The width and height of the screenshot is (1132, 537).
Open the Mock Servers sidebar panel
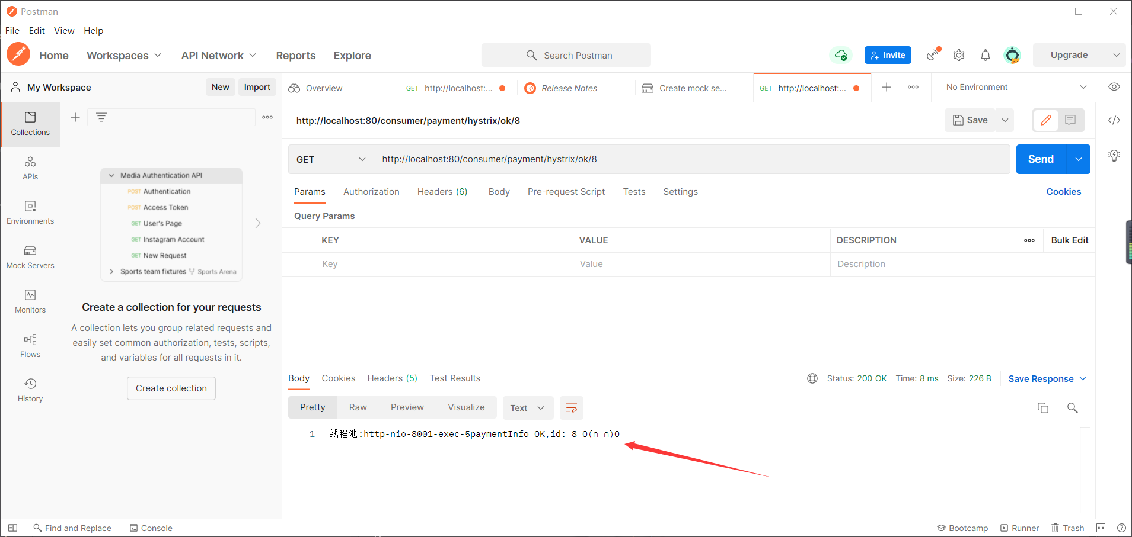[x=30, y=257]
